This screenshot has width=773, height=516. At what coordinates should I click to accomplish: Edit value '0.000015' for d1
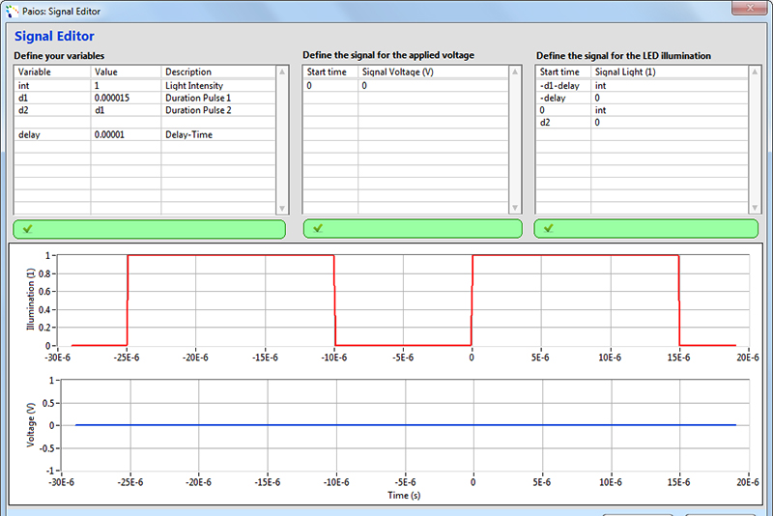pos(127,98)
